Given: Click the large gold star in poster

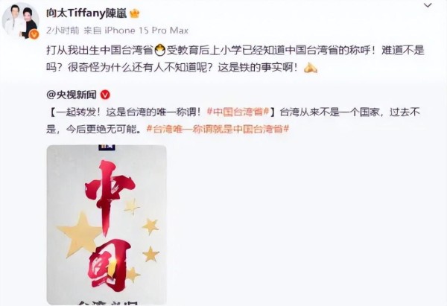Looking at the screenshot, I should (80, 234).
